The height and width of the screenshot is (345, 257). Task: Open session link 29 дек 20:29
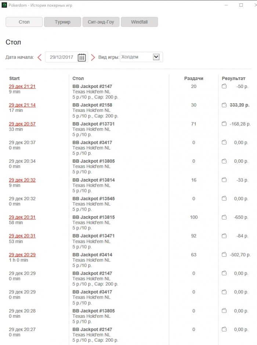(22, 255)
